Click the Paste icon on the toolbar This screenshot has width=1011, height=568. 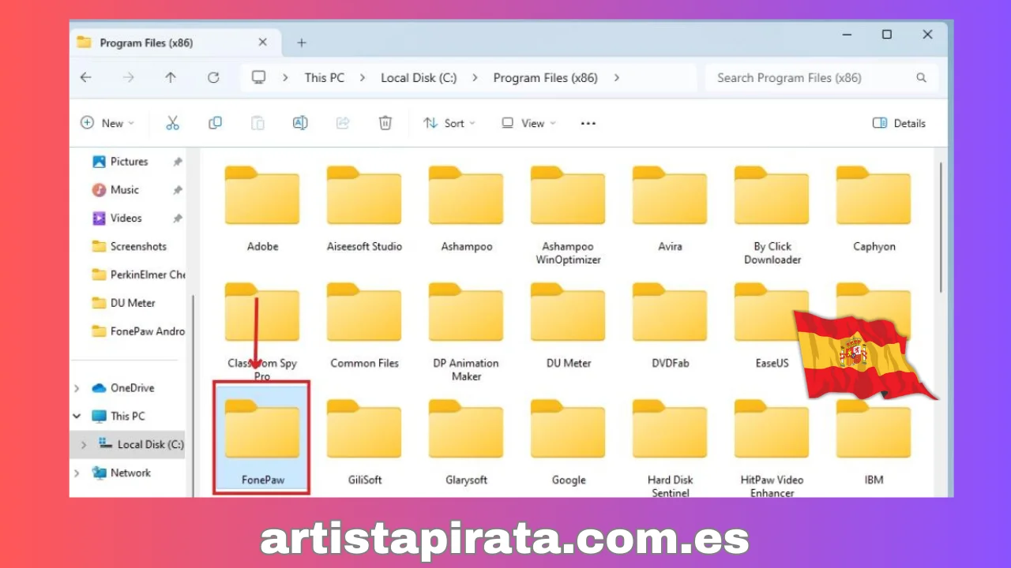coord(257,123)
